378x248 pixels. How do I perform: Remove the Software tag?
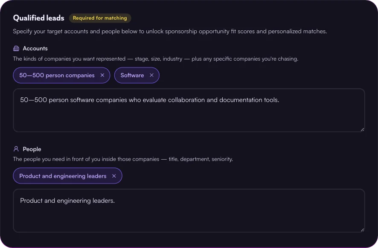[x=151, y=75]
